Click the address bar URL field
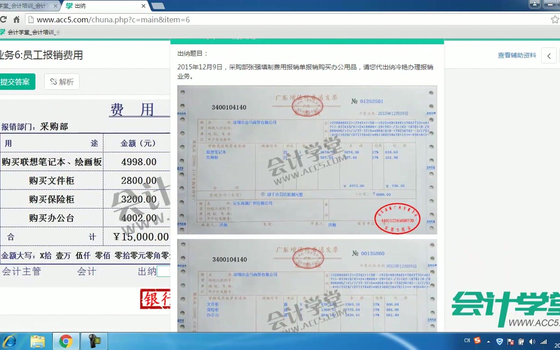The height and width of the screenshot is (350, 560). [x=286, y=20]
